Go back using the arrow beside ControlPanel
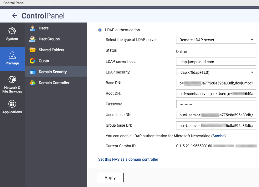Screen dimensions: 259x187 click(15, 16)
